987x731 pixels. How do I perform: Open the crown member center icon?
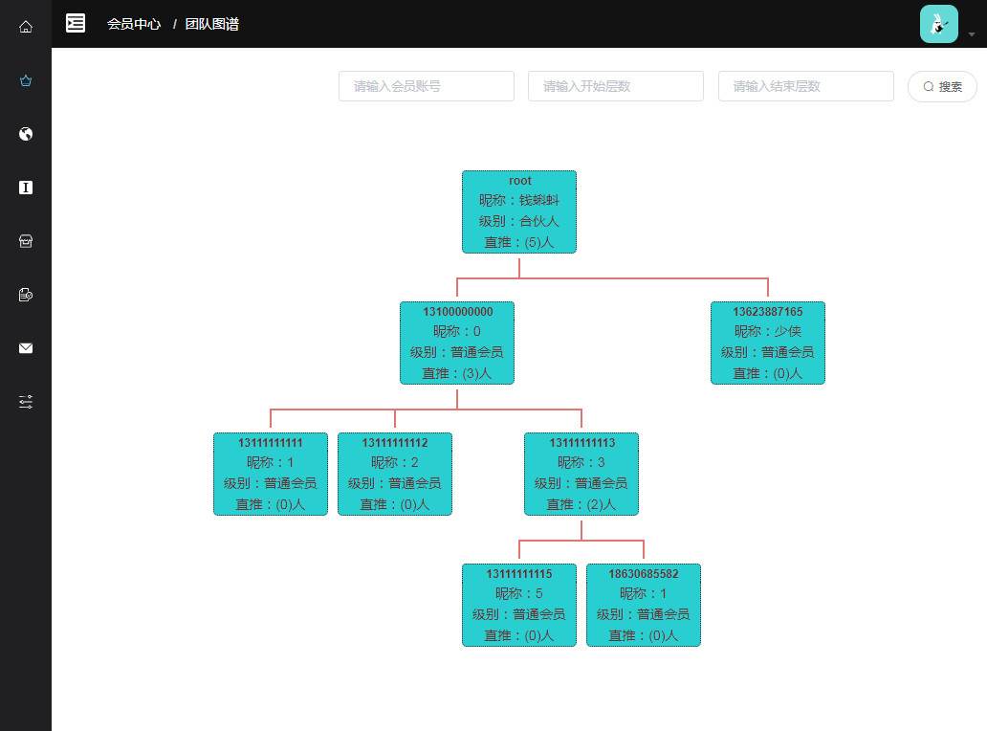(x=26, y=80)
